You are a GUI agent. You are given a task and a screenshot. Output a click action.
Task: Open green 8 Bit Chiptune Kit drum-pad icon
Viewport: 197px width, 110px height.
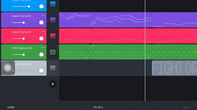[53, 52]
